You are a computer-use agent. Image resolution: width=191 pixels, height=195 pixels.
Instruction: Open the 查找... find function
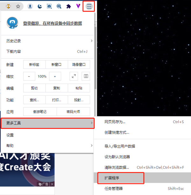[x=34, y=100]
